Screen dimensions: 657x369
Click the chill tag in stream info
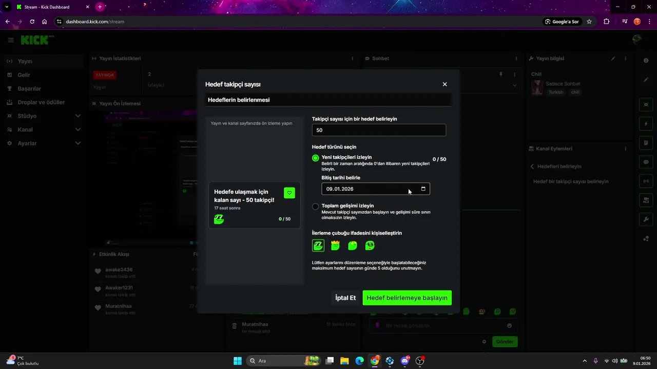(575, 92)
